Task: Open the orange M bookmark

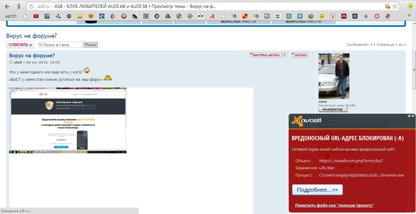Action: 80,16
